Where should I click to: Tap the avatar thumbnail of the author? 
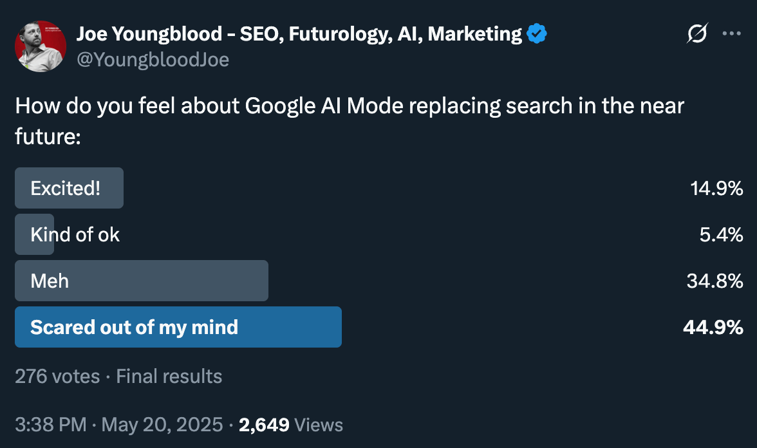(41, 46)
